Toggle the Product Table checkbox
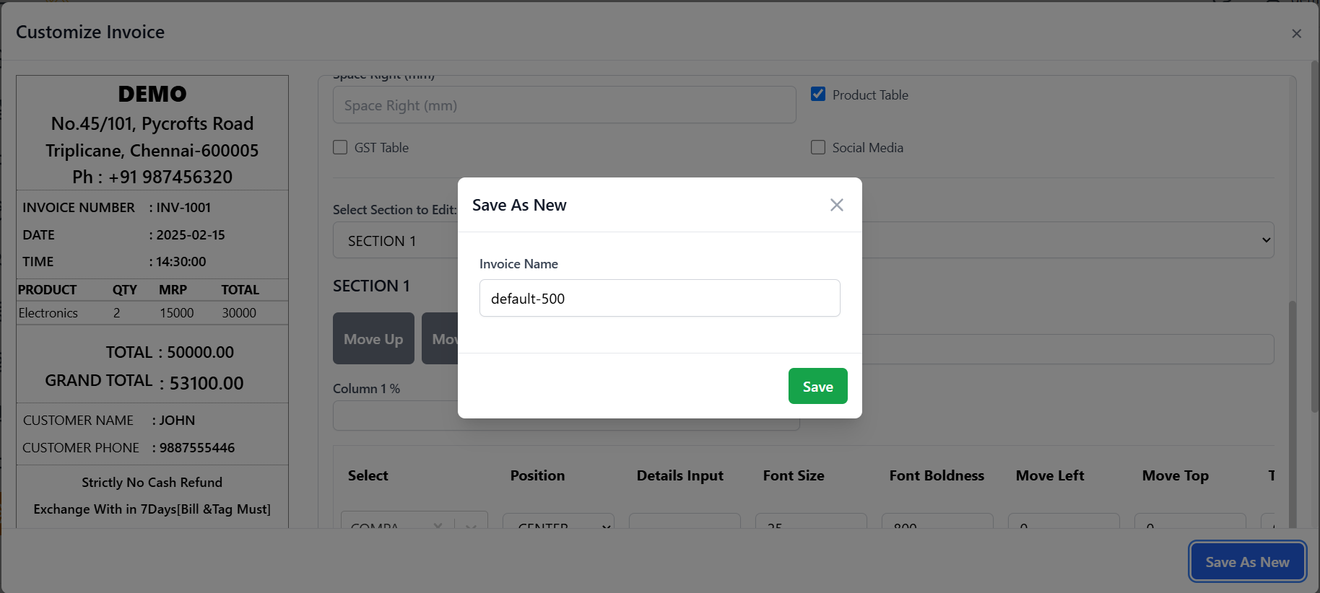 (x=818, y=94)
